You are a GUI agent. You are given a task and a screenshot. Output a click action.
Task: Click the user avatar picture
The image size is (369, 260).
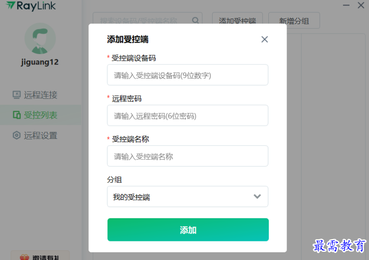pos(40,39)
